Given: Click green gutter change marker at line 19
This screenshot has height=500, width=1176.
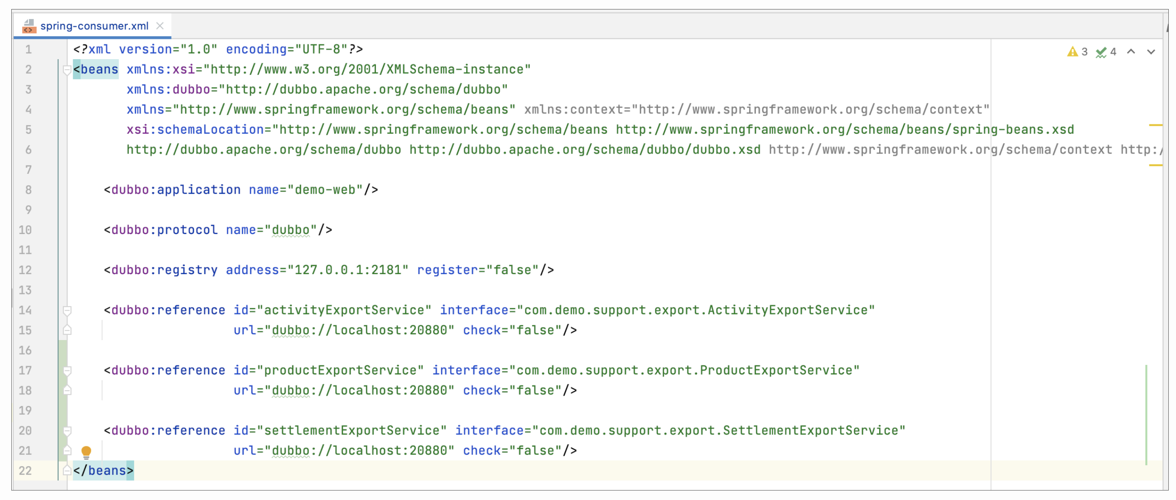Looking at the screenshot, I should point(63,411).
